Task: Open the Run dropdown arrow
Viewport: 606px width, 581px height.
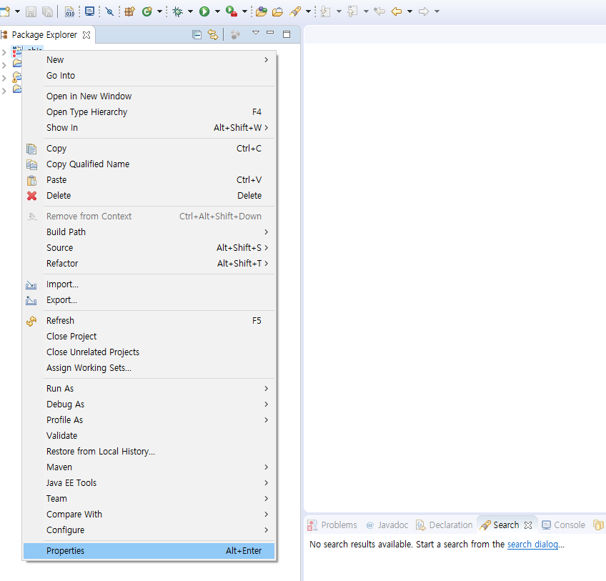Action: point(217,11)
